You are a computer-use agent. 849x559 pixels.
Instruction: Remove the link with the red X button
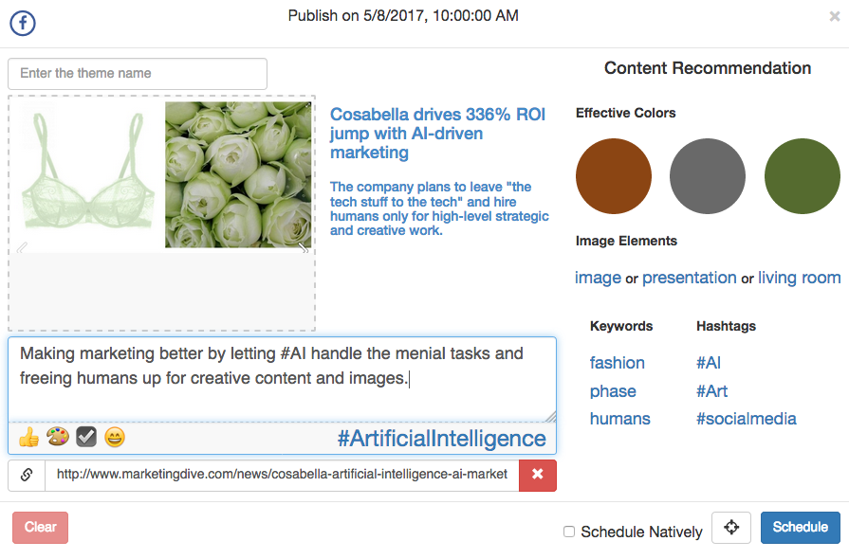click(538, 475)
